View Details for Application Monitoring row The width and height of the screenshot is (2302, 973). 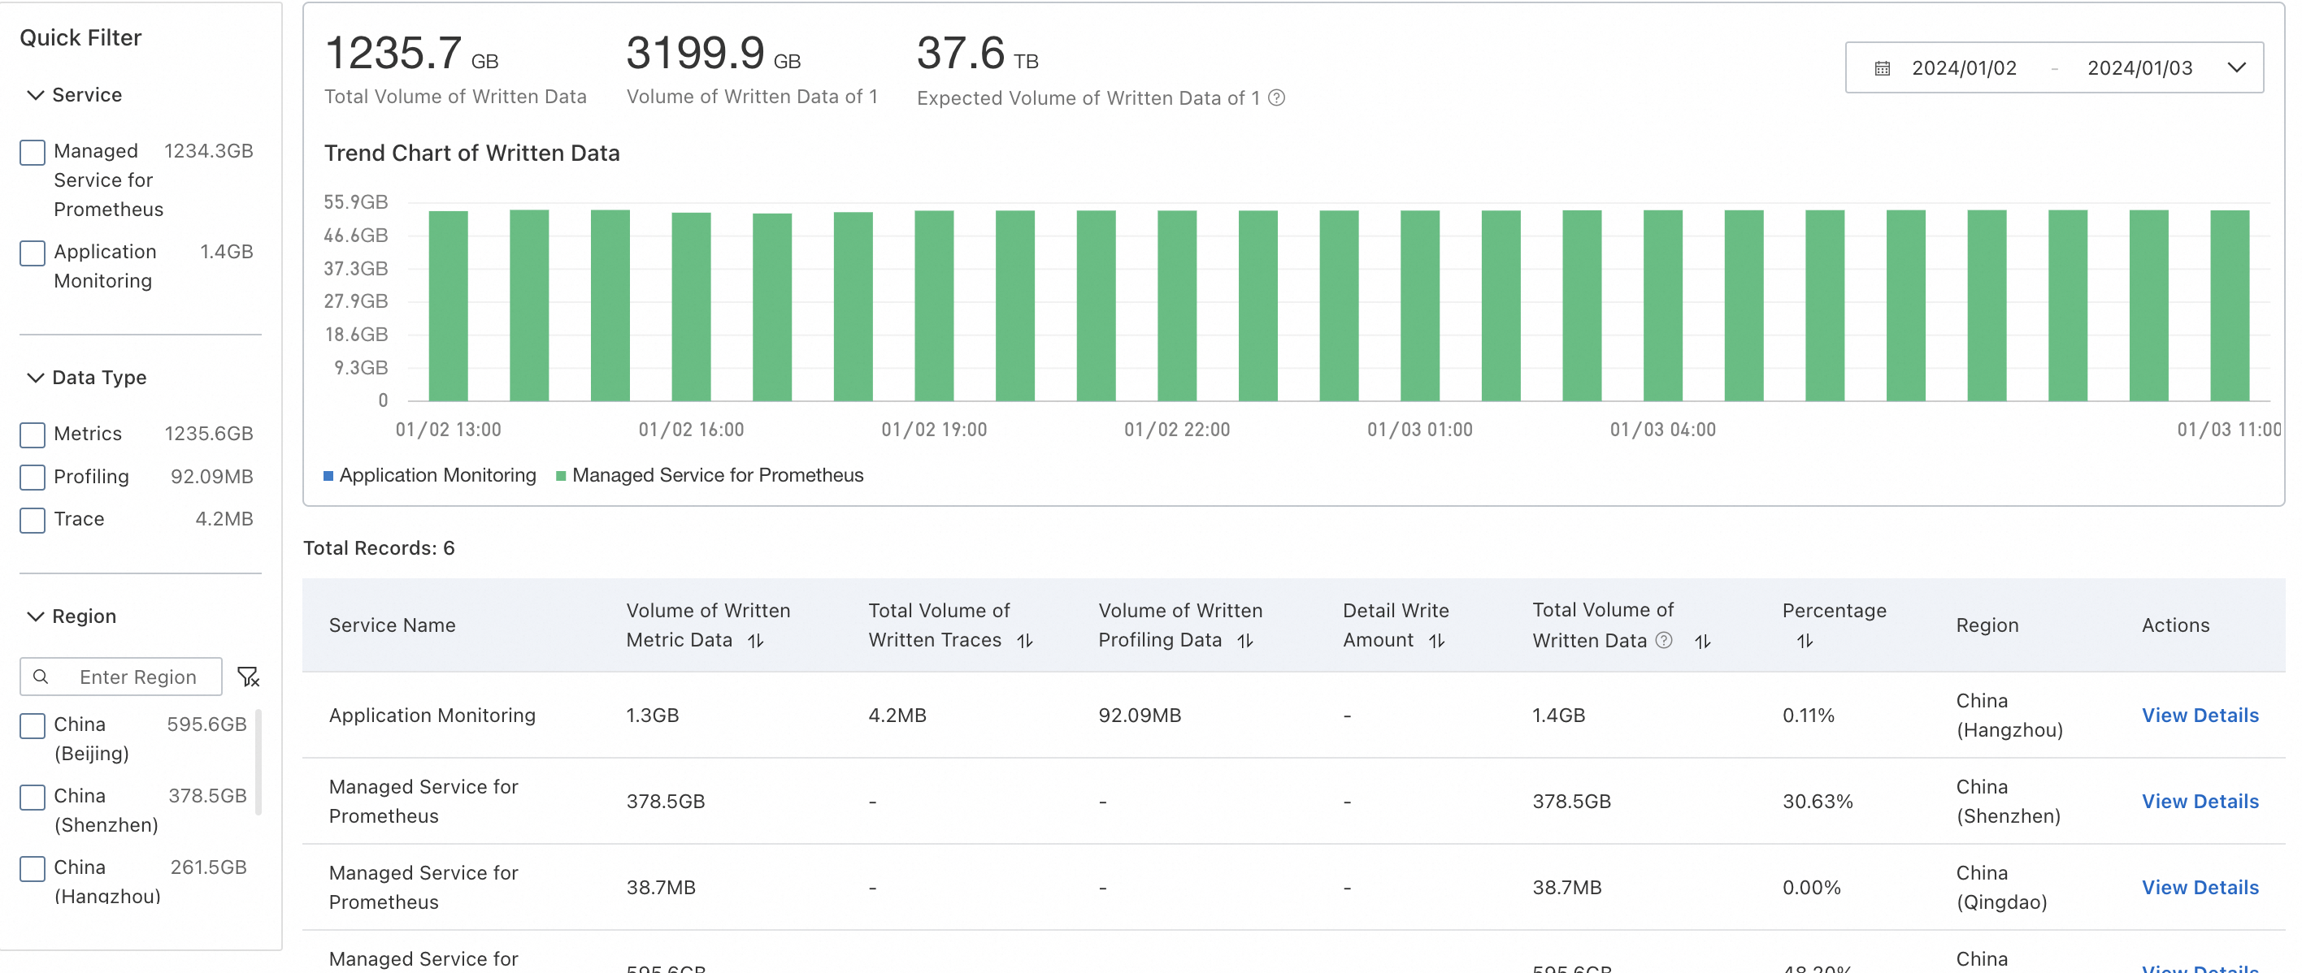pos(2200,715)
